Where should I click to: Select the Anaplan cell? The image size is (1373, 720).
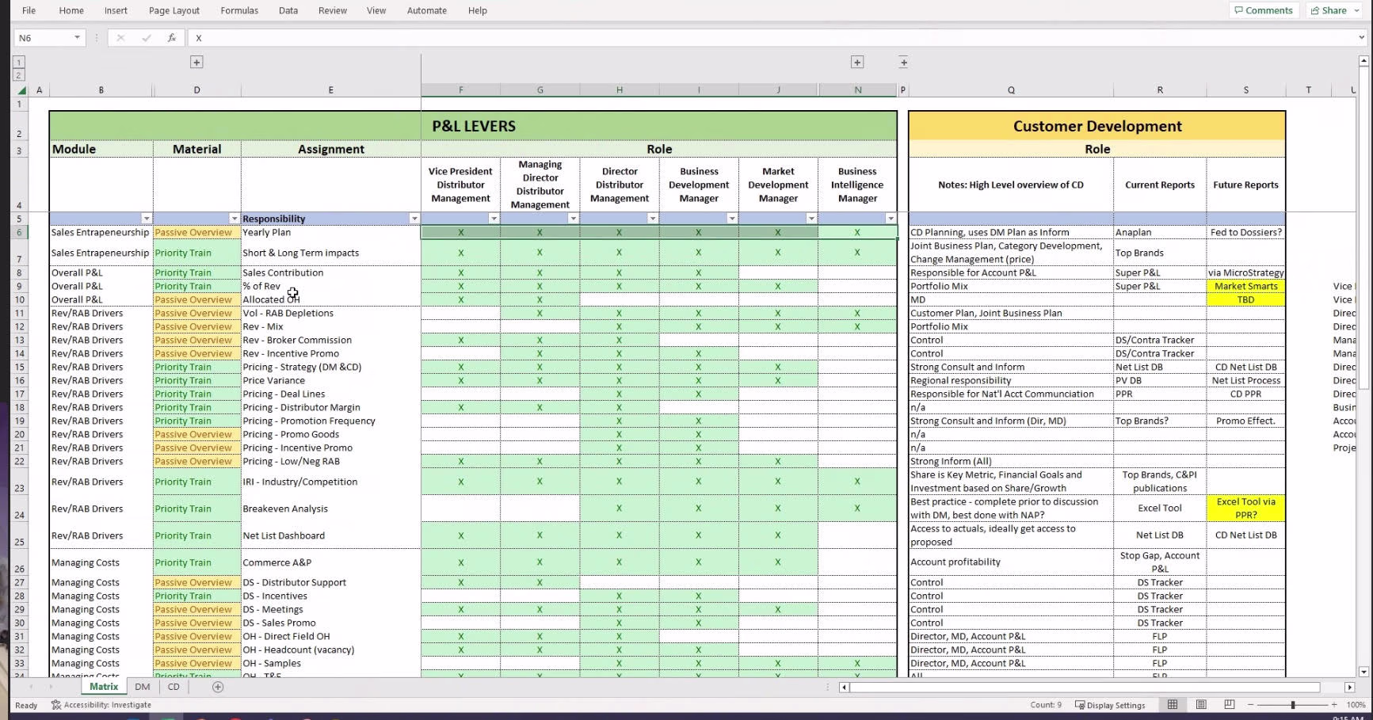point(1160,232)
